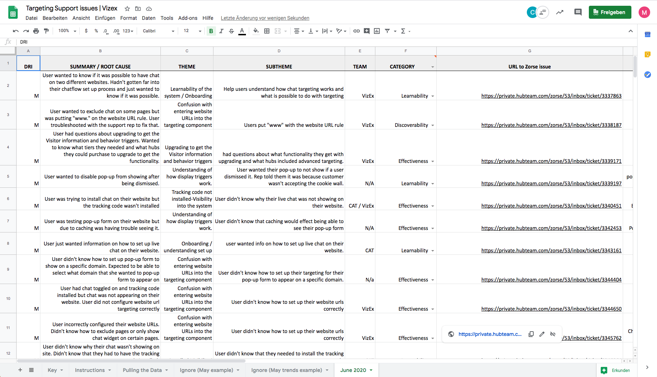Open the vertical align dropdown
The height and width of the screenshot is (377, 657).
313,31
